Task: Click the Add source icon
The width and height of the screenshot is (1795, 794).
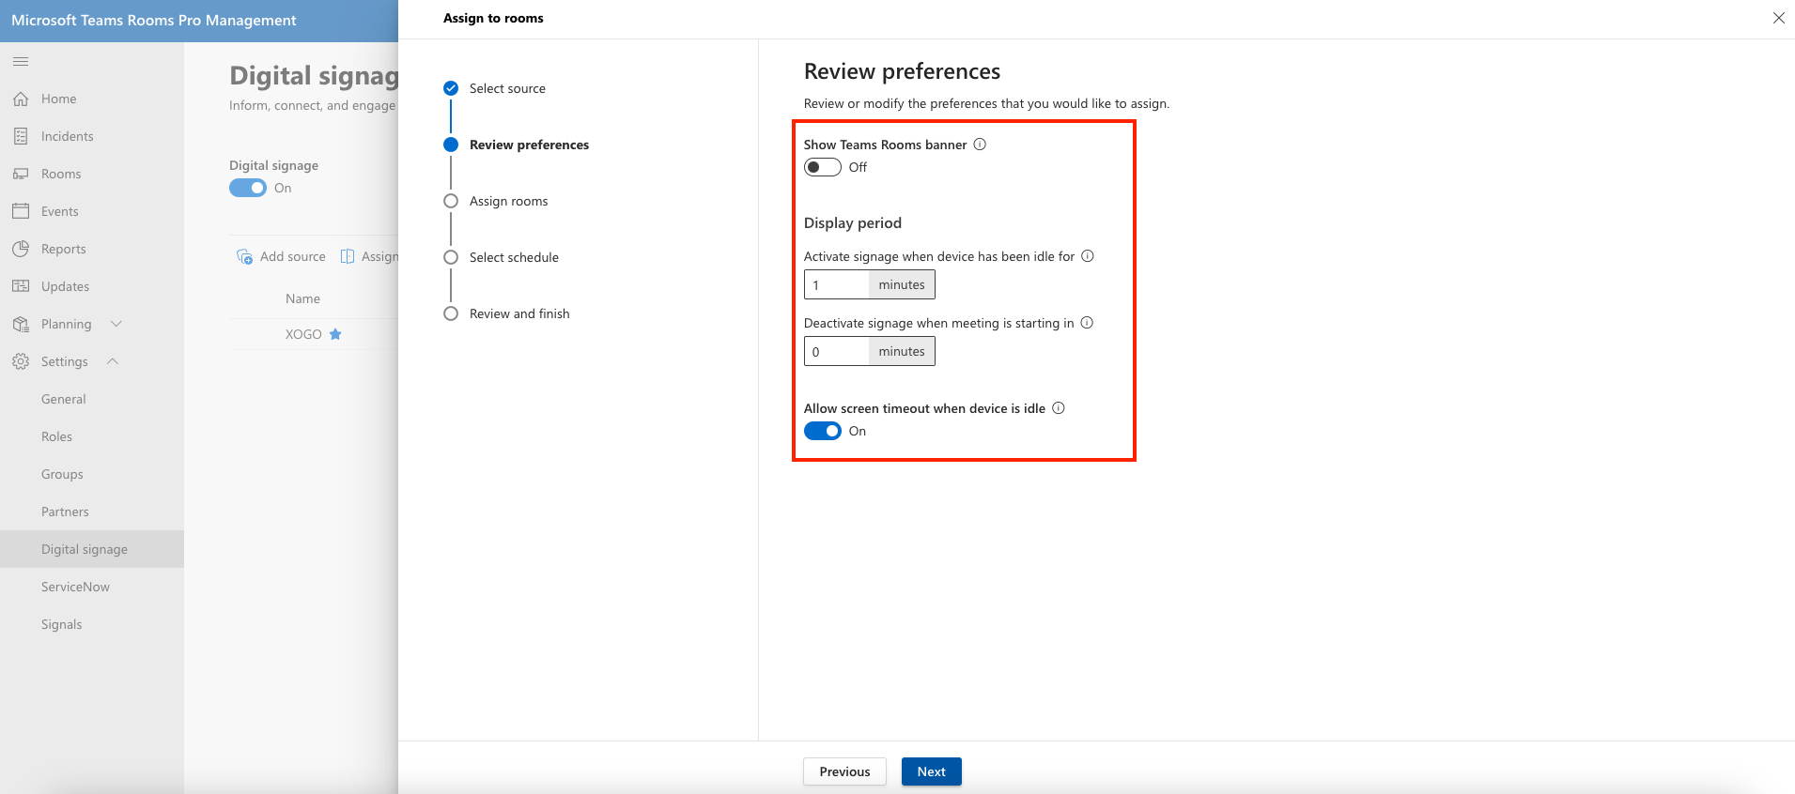Action: 244,256
